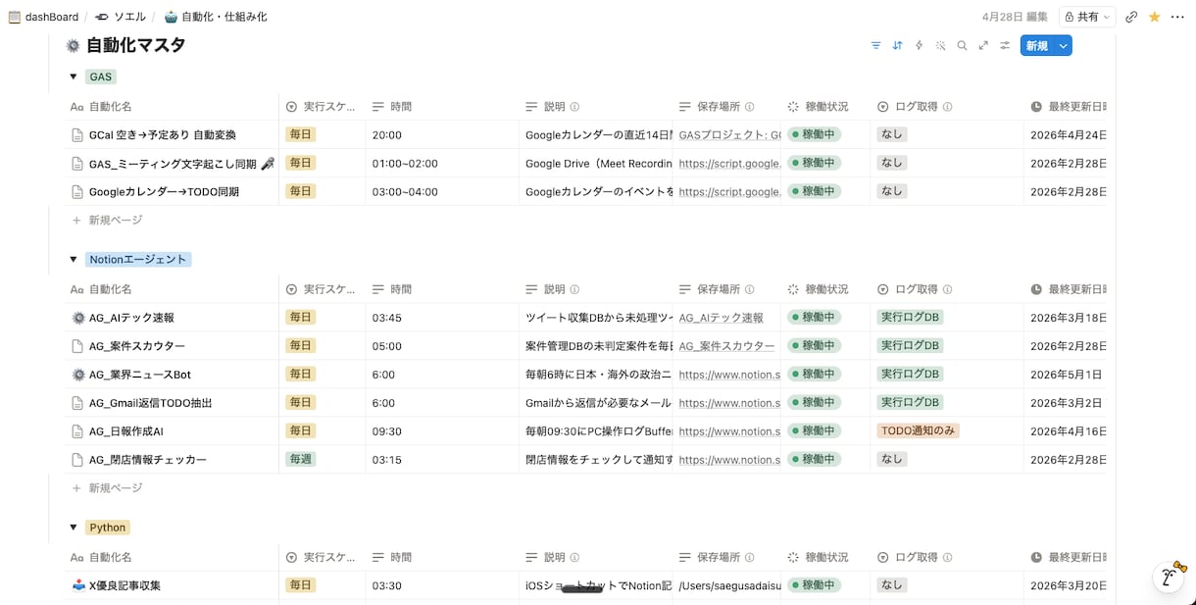The width and height of the screenshot is (1196, 605).
Task: Click info icon next to GAS 保存場所 header
Action: click(x=749, y=107)
